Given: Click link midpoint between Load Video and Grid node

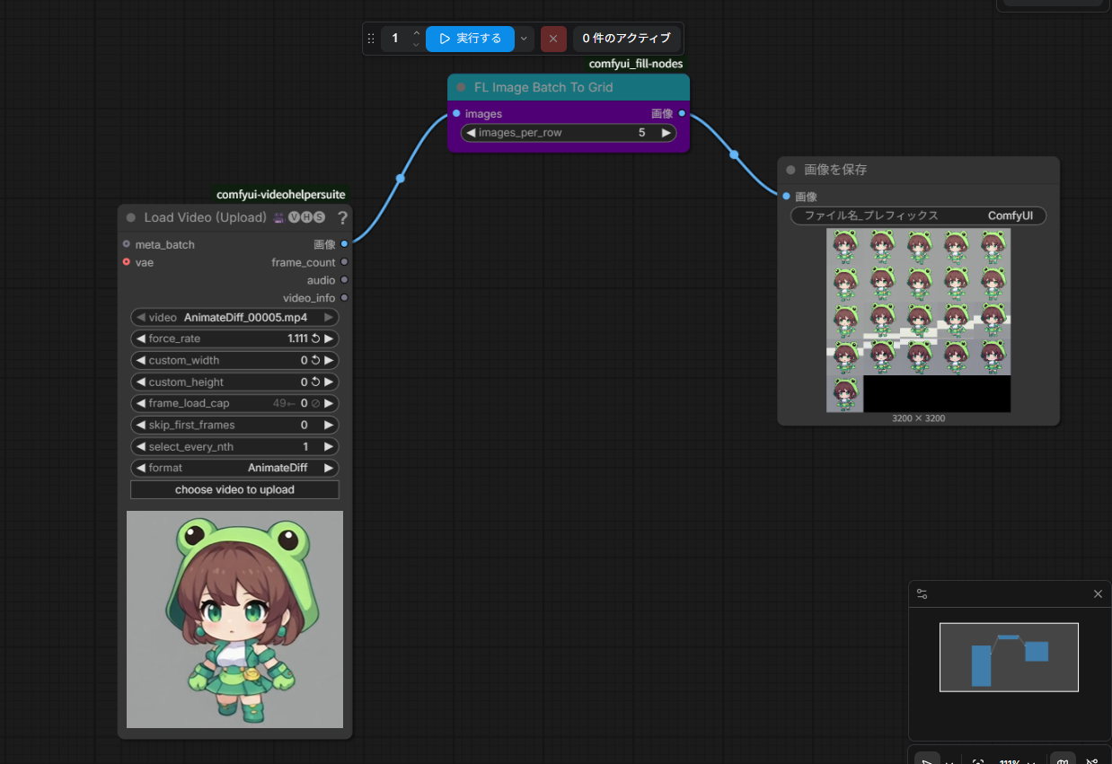Looking at the screenshot, I should 400,179.
